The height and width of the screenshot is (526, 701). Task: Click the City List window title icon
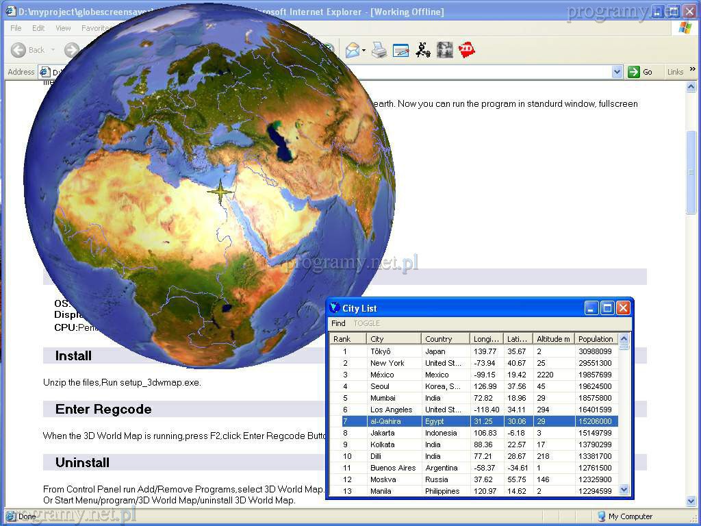click(x=335, y=308)
